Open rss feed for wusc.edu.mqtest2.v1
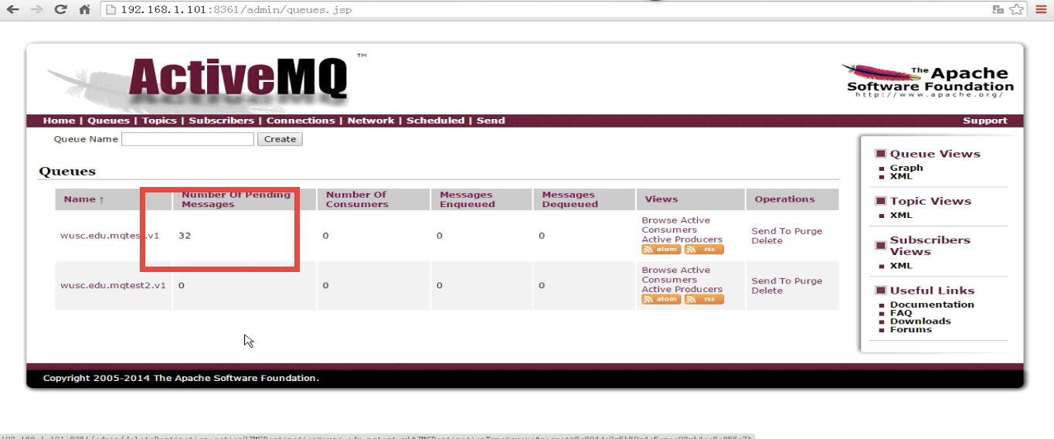Viewport: 1054px width, 439px height. point(704,300)
